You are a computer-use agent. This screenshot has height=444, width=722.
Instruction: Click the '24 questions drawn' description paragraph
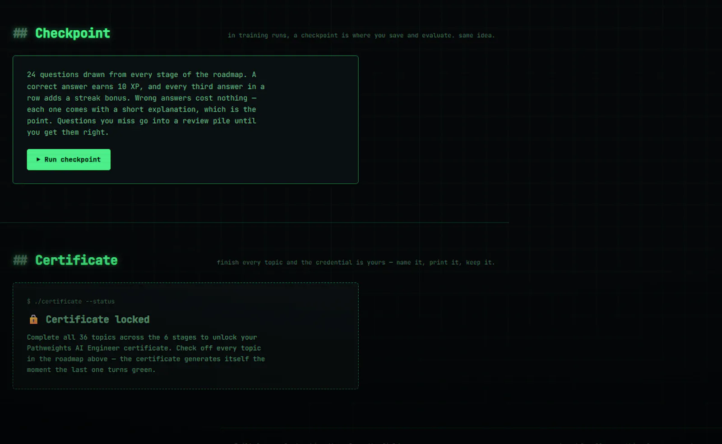(146, 103)
